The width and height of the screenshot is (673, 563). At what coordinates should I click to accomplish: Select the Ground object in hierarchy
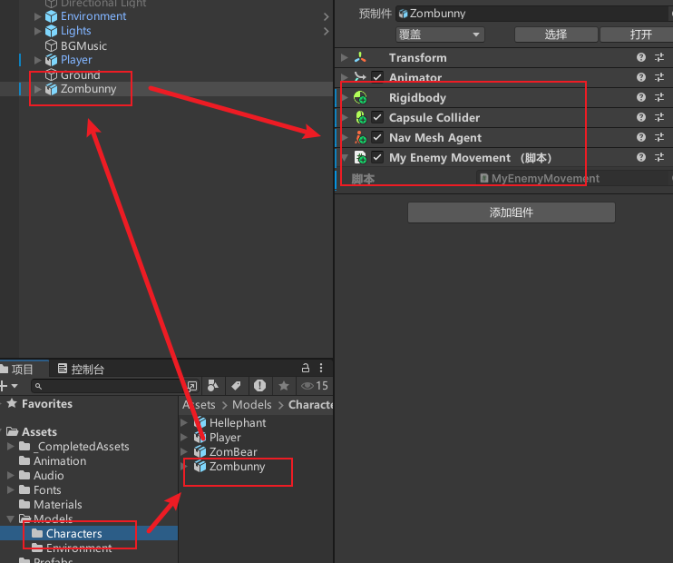tap(80, 74)
